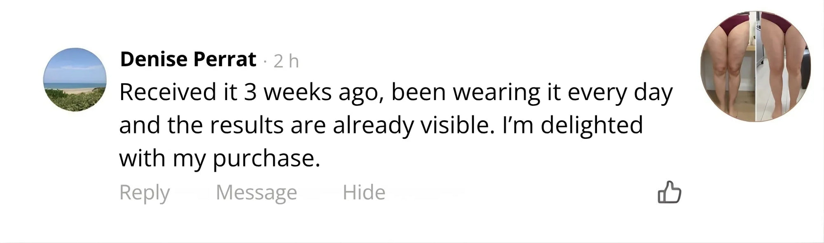Click the comment line starting "Received it"
The height and width of the screenshot is (243, 824).
pyautogui.click(x=396, y=92)
